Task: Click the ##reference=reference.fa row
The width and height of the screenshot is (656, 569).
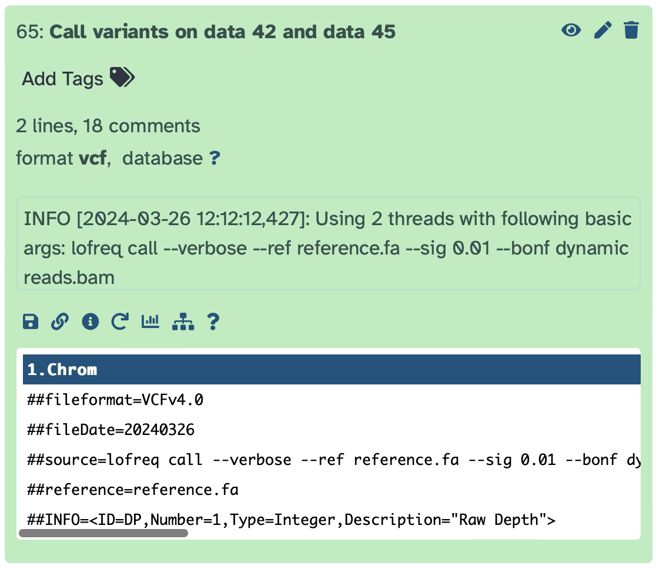Action: [133, 490]
